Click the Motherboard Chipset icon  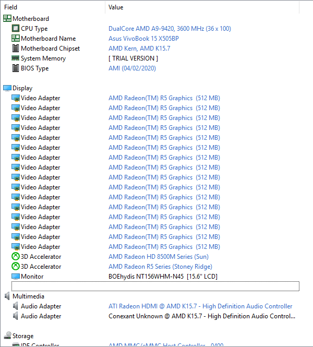tap(15, 48)
